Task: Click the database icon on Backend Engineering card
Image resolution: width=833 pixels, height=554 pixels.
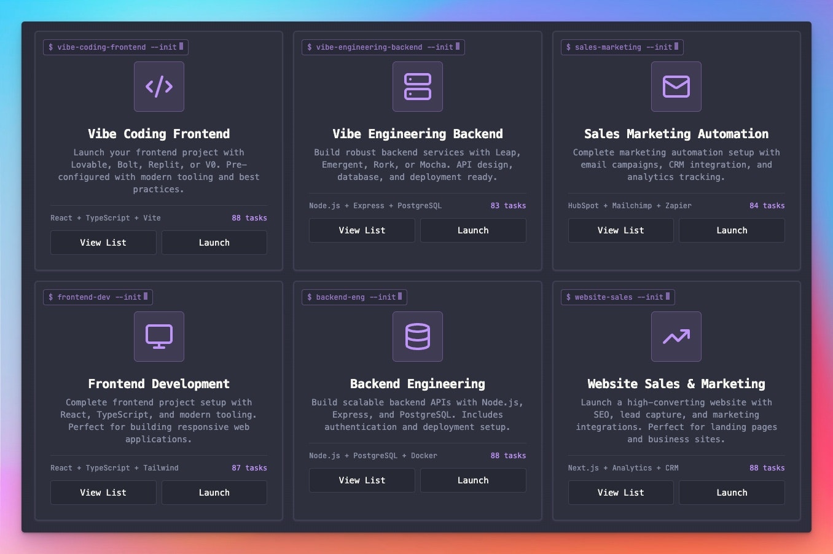Action: pos(418,336)
